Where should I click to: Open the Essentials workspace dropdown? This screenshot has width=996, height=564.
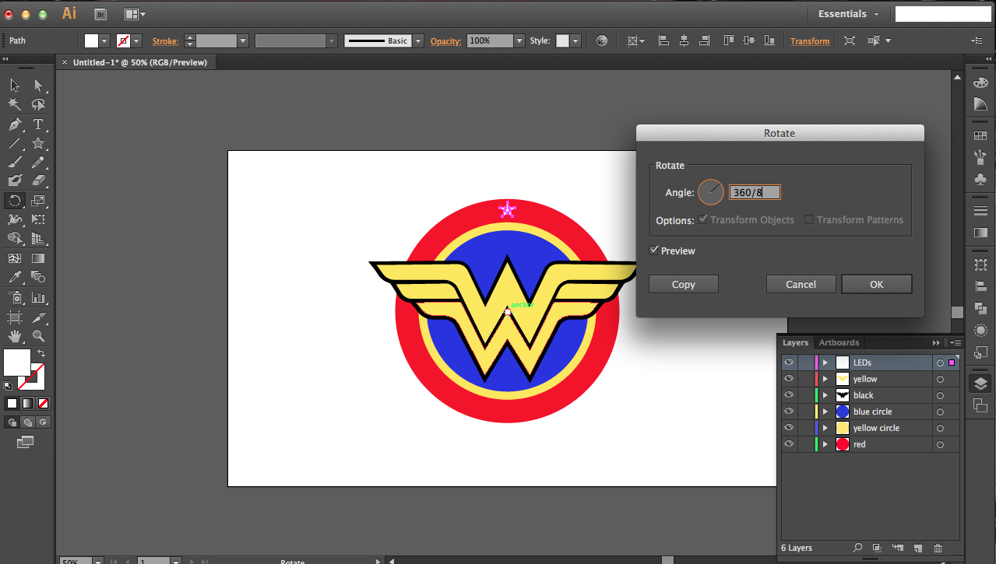point(849,14)
